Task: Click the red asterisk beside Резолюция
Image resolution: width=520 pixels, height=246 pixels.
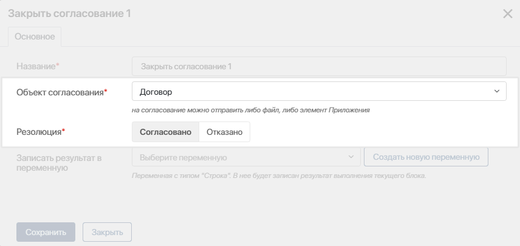Action: [63, 131]
